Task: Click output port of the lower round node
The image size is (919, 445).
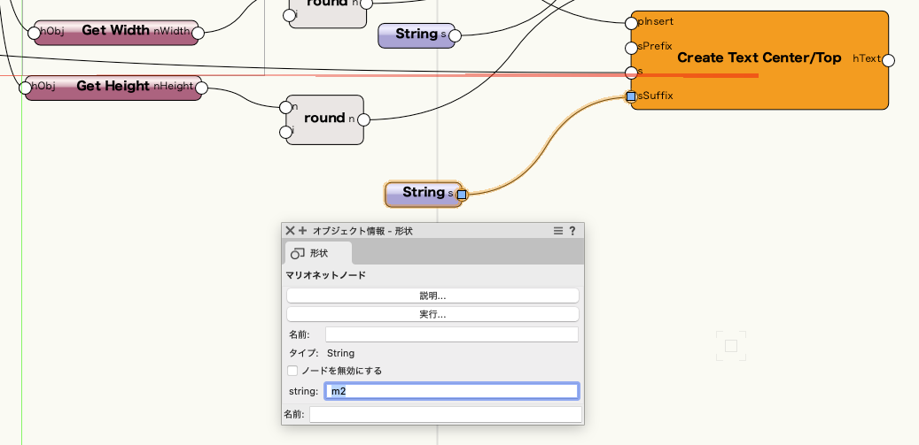Action: pos(363,119)
